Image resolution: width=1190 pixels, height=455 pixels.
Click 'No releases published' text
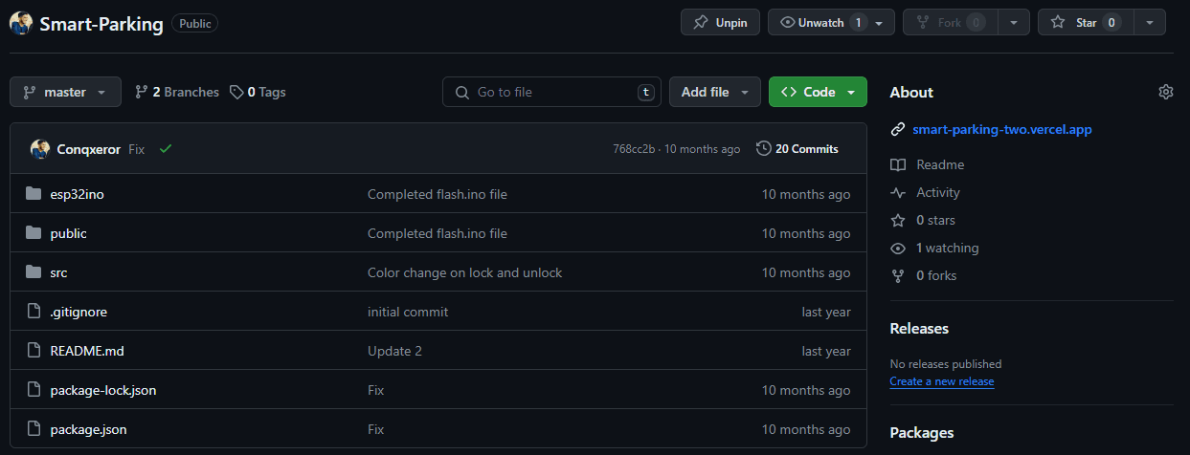[946, 364]
